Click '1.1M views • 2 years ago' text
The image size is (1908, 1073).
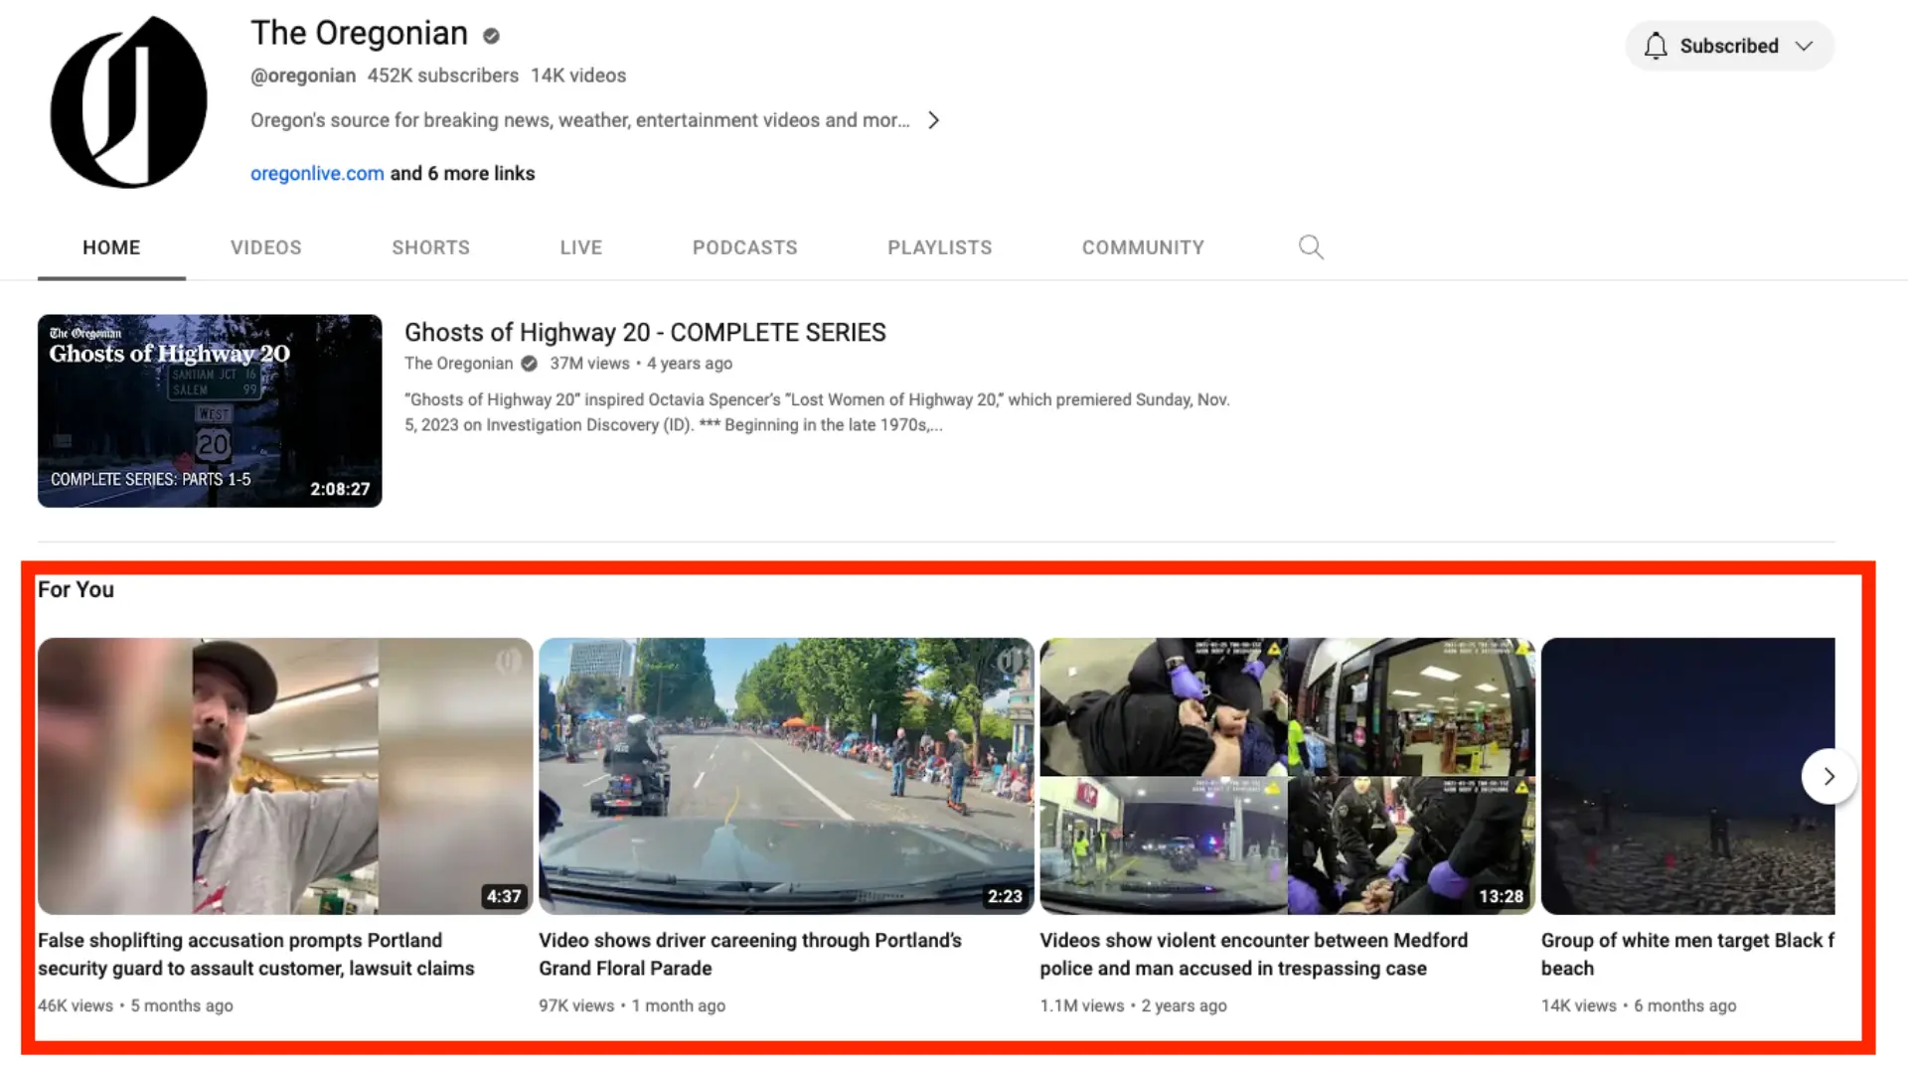1134,1005
